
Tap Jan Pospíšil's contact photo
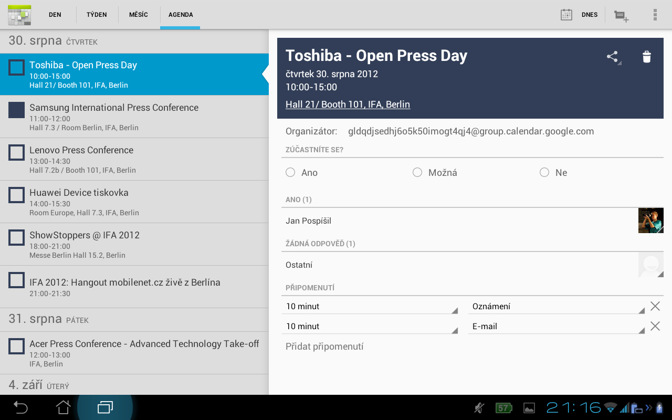[650, 220]
